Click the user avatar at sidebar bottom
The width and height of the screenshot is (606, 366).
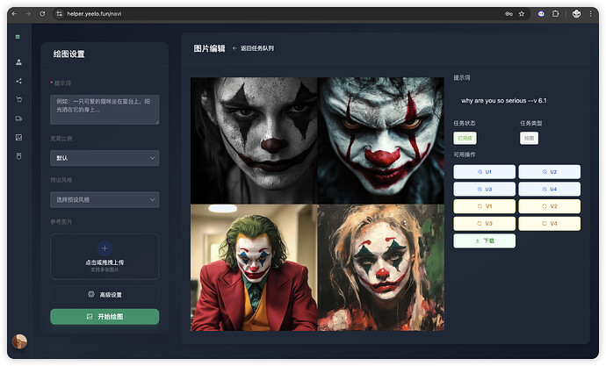(x=19, y=341)
